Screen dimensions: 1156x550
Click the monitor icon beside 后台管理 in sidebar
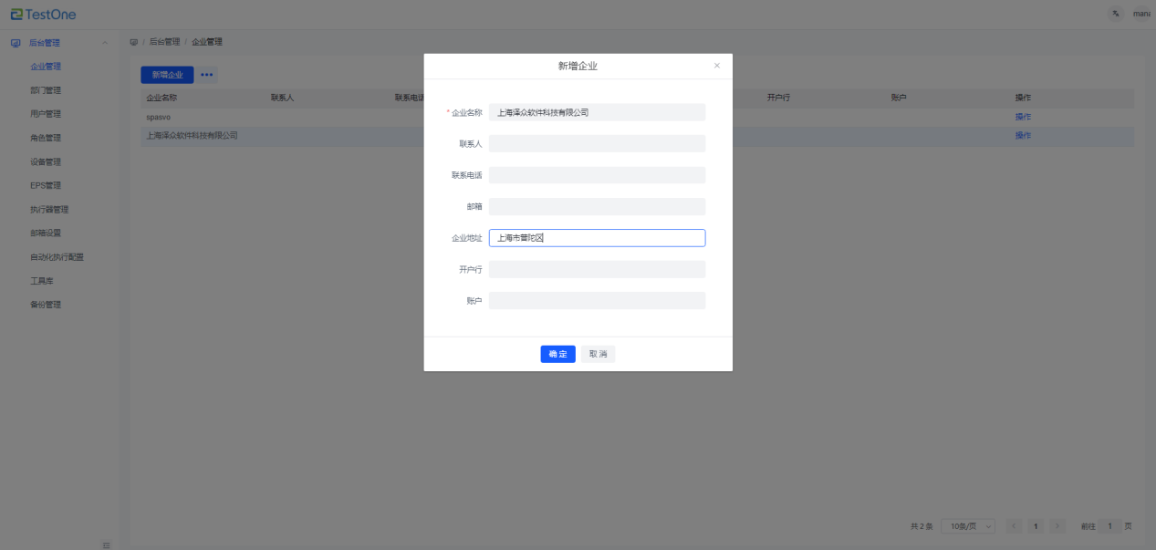[15, 43]
